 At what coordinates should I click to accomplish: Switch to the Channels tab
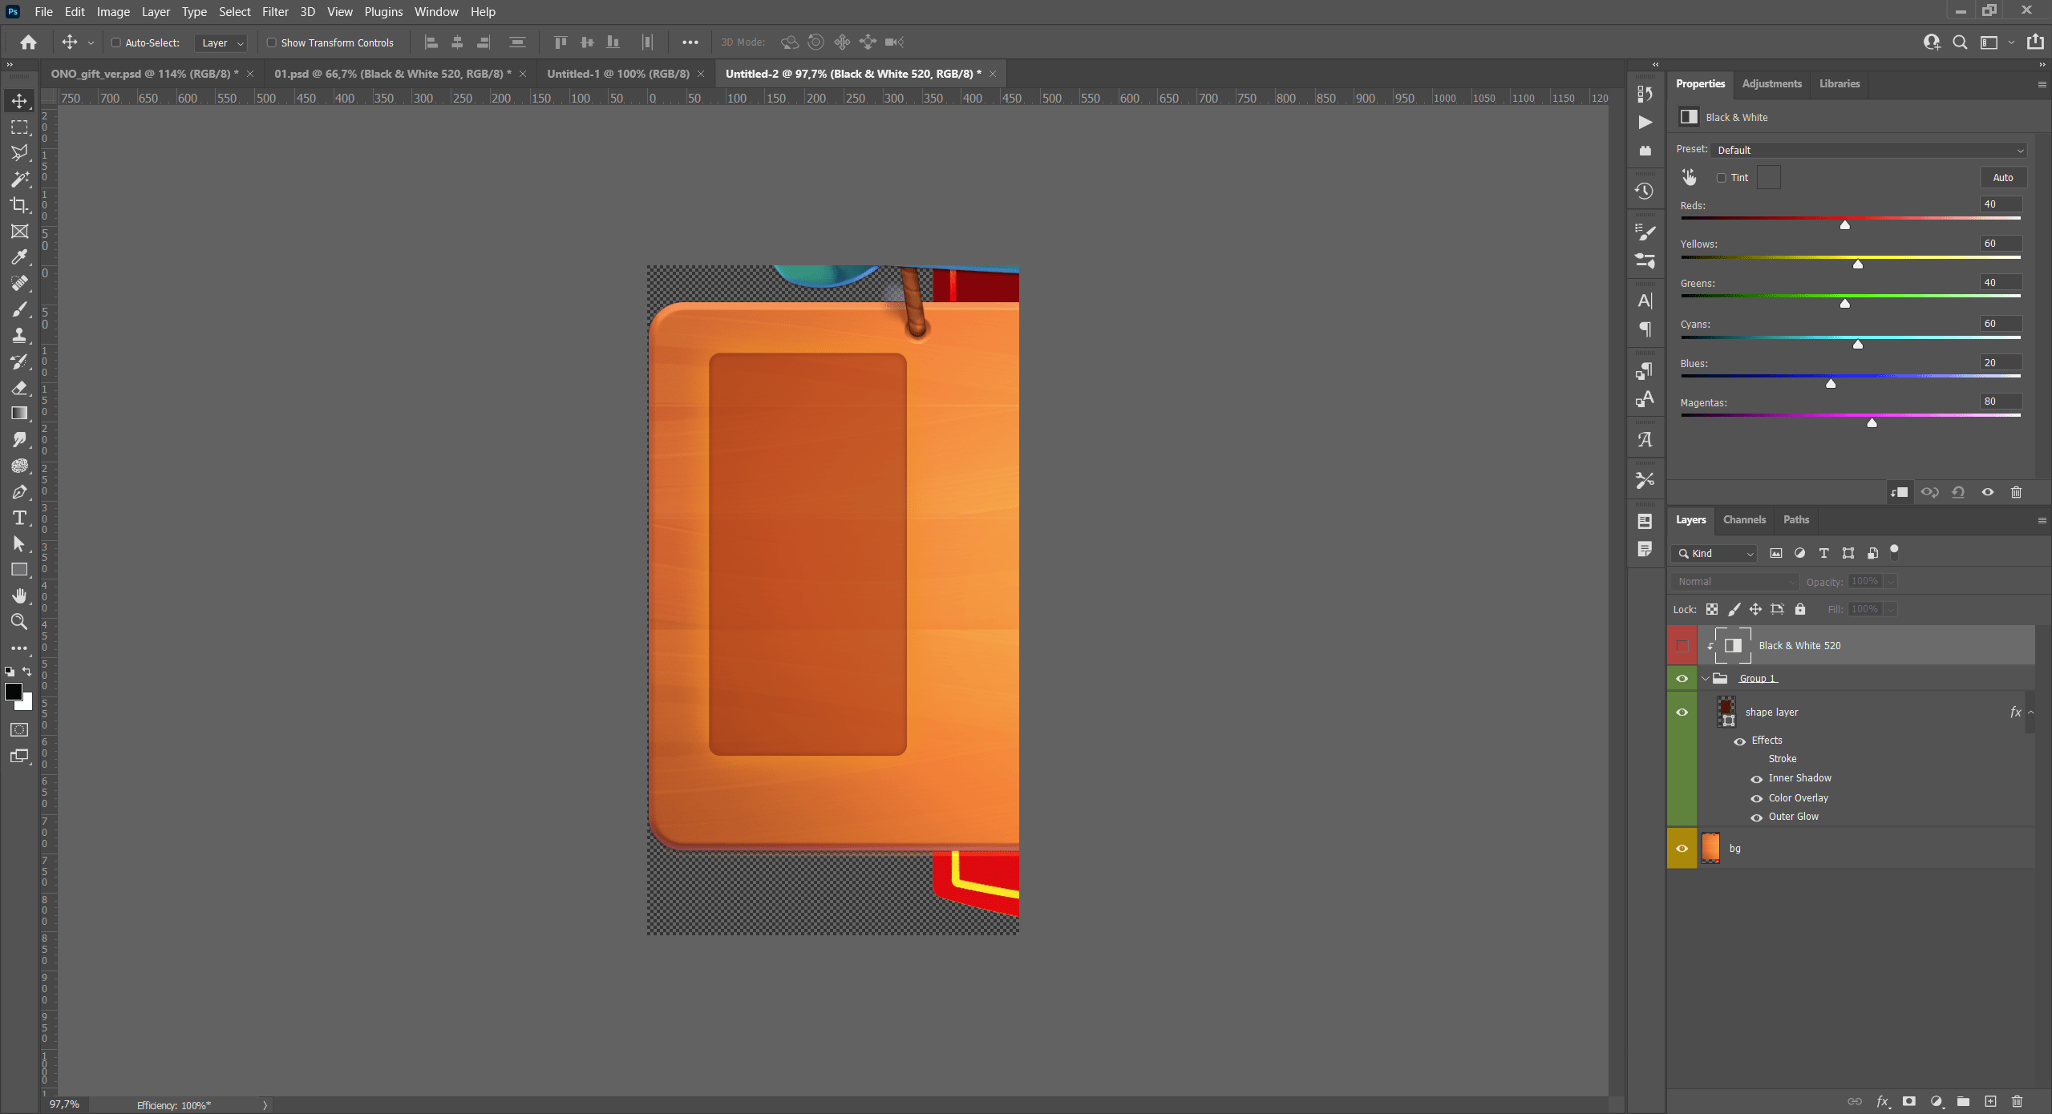click(1743, 519)
